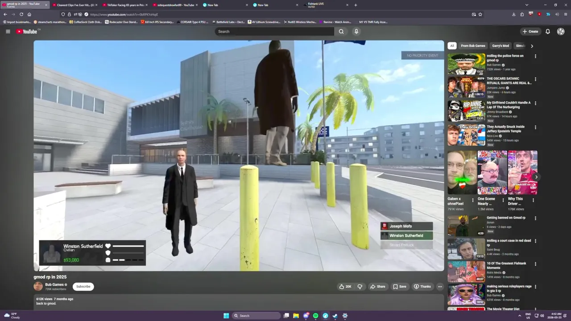Reload the current page
This screenshot has height=321, width=571.
(x=21, y=14)
